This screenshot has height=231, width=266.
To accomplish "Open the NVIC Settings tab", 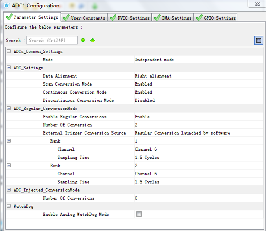I will point(130,18).
